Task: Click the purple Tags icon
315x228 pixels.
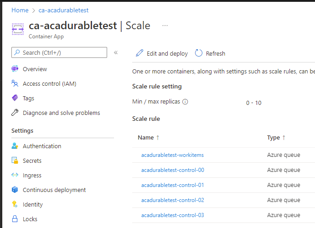Action: click(x=15, y=98)
